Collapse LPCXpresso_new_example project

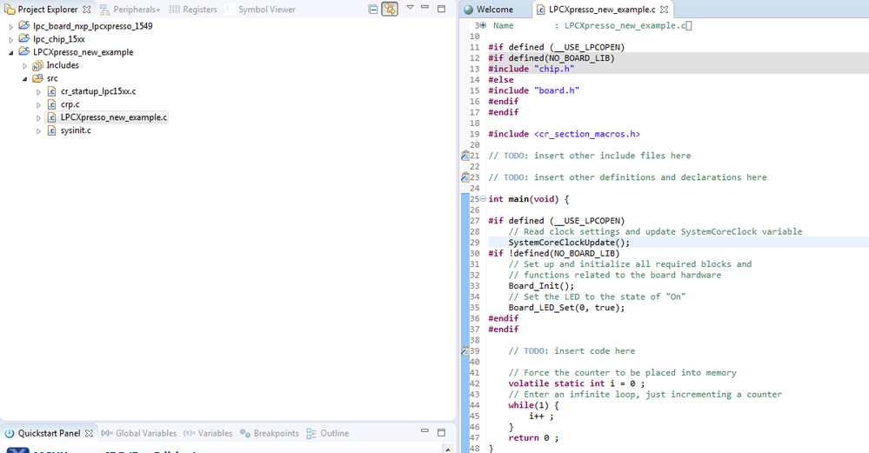tap(11, 53)
